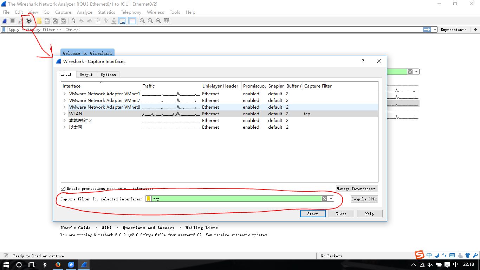480x270 pixels.
Task: Click the Manage Interfaces… button
Action: [x=357, y=189]
